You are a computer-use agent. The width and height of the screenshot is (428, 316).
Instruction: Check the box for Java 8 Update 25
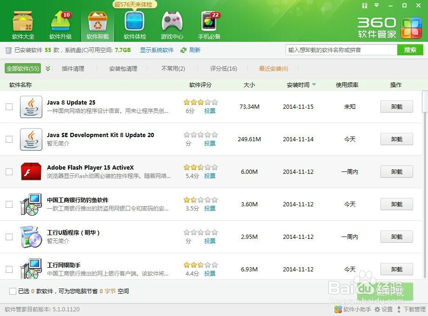point(9,106)
